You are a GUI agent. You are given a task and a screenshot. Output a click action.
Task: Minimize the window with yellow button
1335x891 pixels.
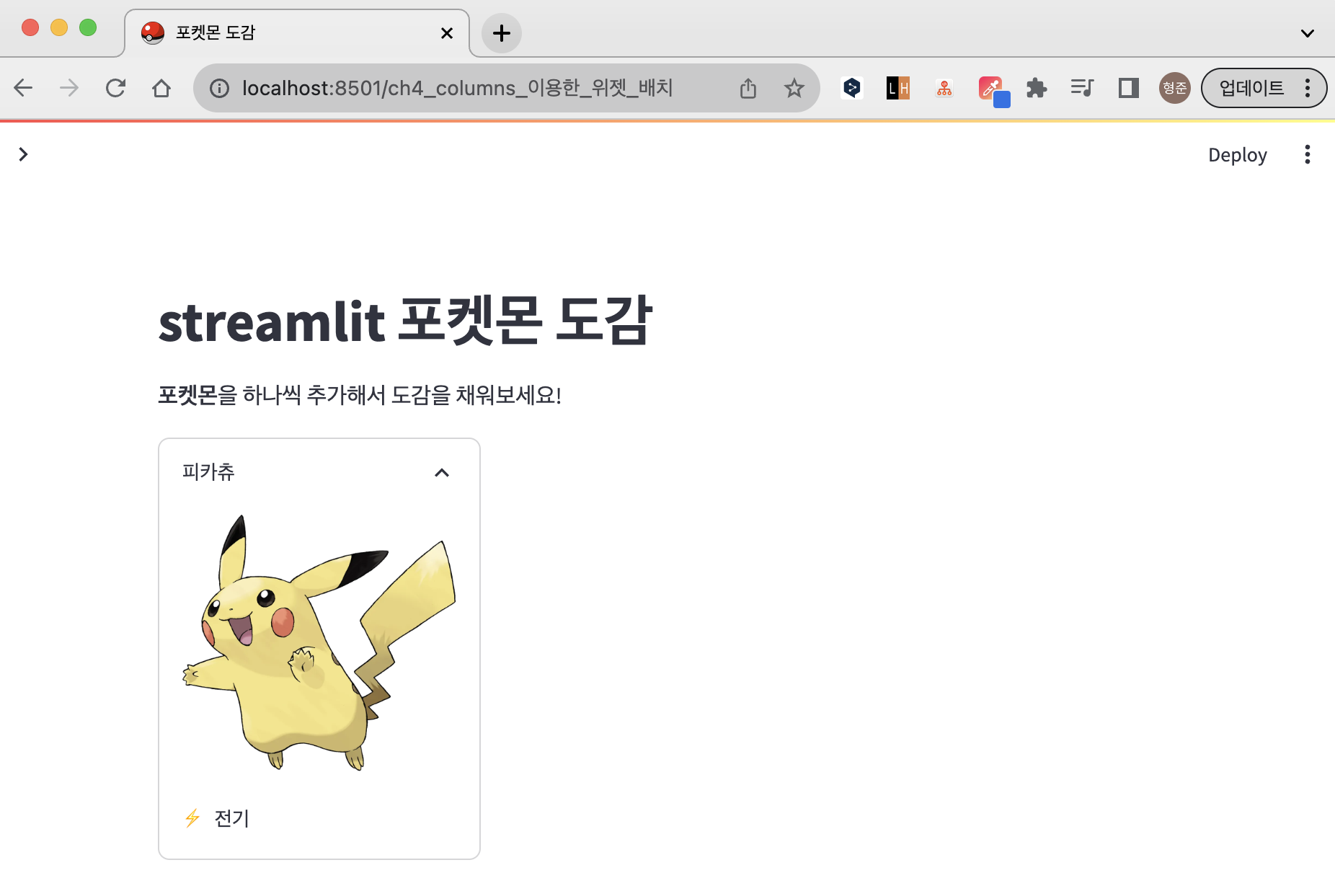click(x=59, y=27)
